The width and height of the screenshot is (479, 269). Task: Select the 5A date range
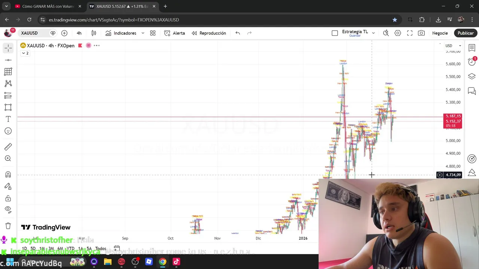click(89, 248)
